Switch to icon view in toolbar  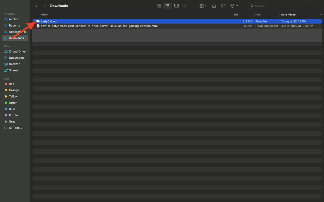(x=159, y=6)
